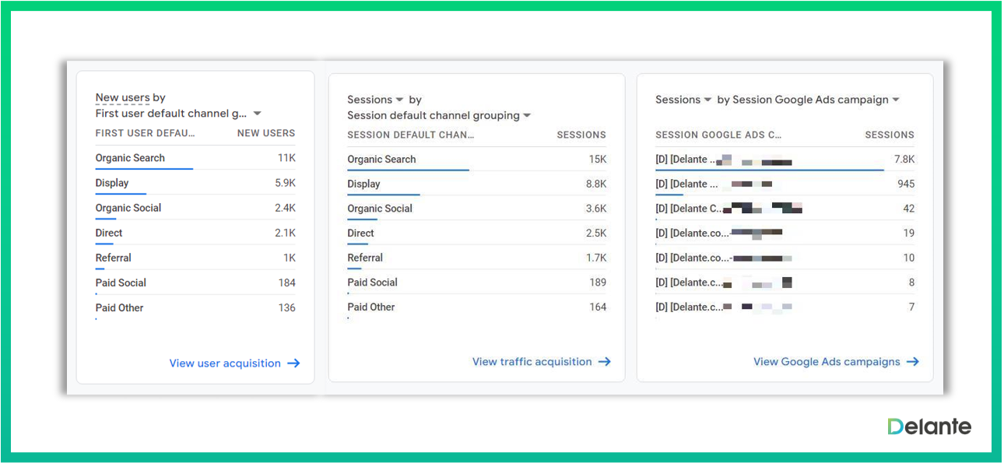Image resolution: width=1004 pixels, height=463 pixels.
Task: Click NEW USERS column header
Action: click(x=266, y=133)
